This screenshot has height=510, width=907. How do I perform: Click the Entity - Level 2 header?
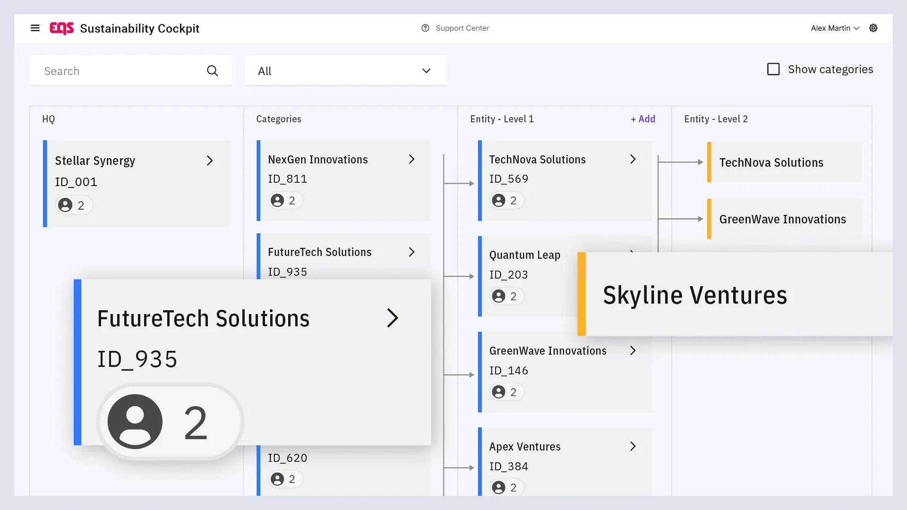[x=716, y=119]
